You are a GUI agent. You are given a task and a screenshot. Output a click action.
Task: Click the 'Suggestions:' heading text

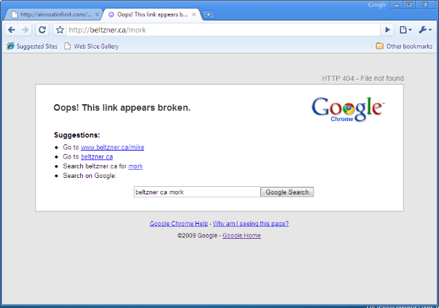(x=77, y=135)
